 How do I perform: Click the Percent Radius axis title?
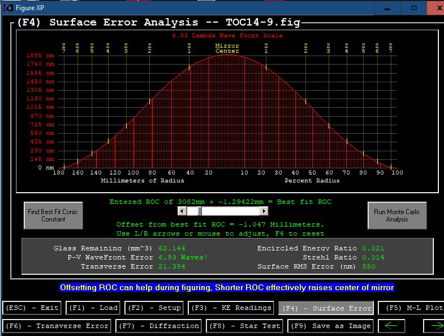(x=312, y=181)
